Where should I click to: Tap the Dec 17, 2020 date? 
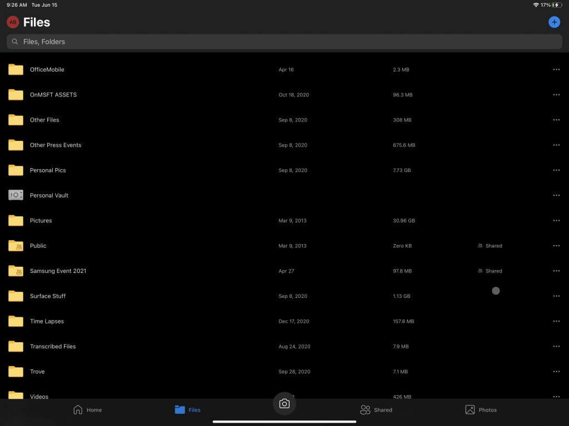tap(294, 321)
